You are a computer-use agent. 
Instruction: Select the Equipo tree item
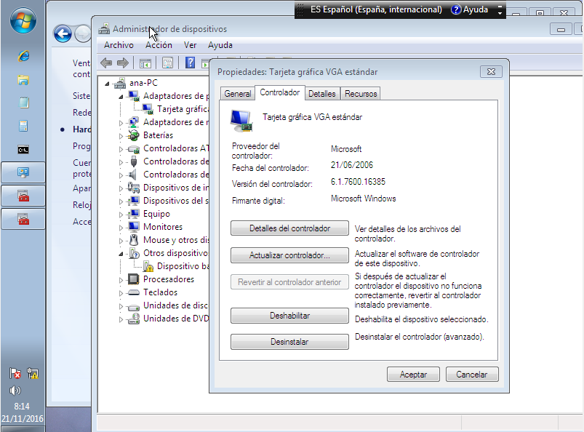pyautogui.click(x=156, y=214)
